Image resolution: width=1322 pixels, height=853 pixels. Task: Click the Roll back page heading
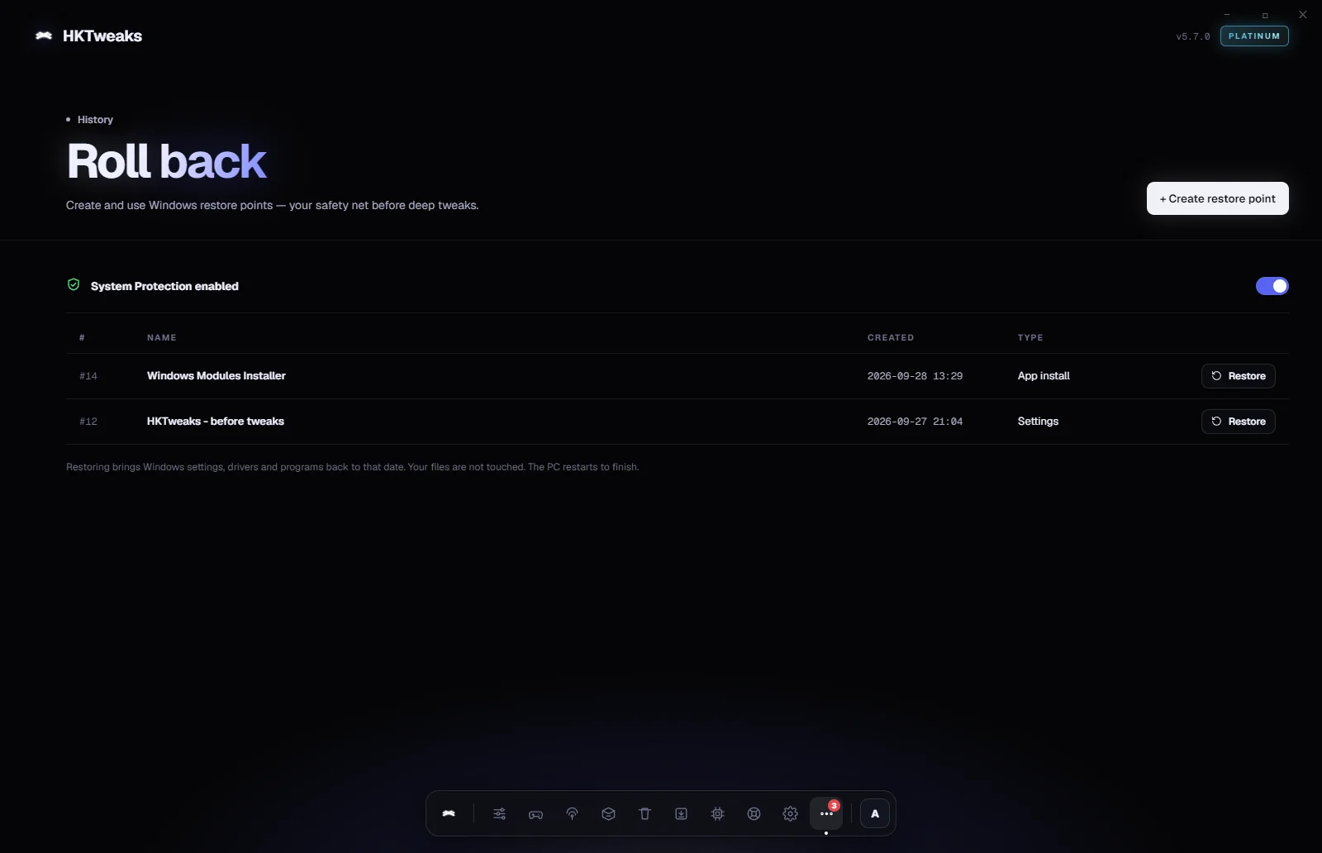(167, 161)
